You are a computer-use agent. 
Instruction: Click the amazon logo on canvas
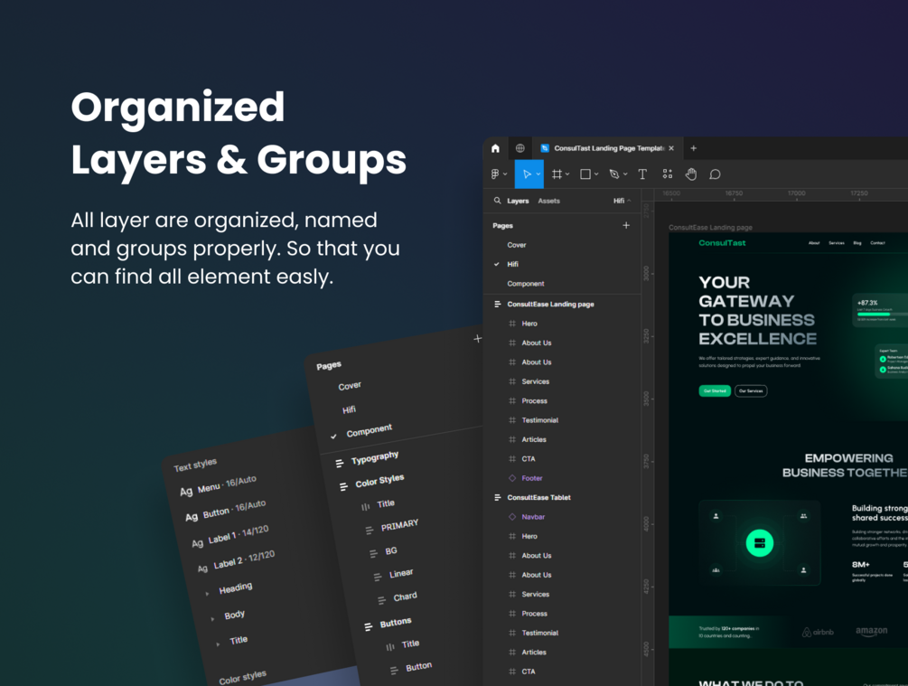pos(872,631)
